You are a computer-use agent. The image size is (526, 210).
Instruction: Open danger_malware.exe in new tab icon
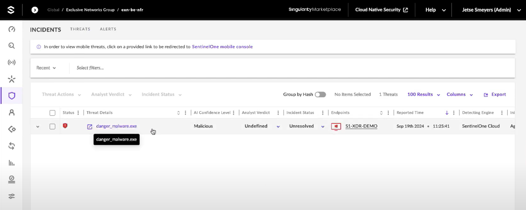coord(90,126)
